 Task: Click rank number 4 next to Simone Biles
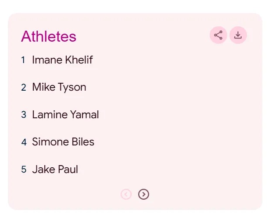coord(24,142)
